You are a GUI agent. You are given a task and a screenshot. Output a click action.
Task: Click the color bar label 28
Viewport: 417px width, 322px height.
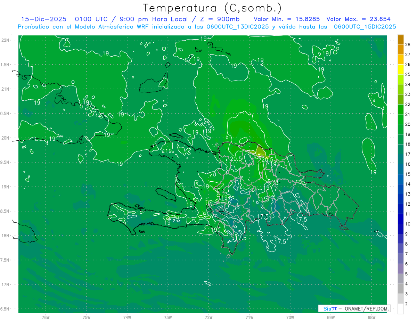pos(408,44)
